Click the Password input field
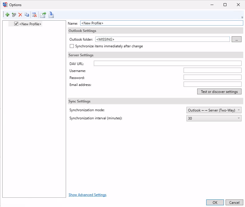 pos(212,78)
